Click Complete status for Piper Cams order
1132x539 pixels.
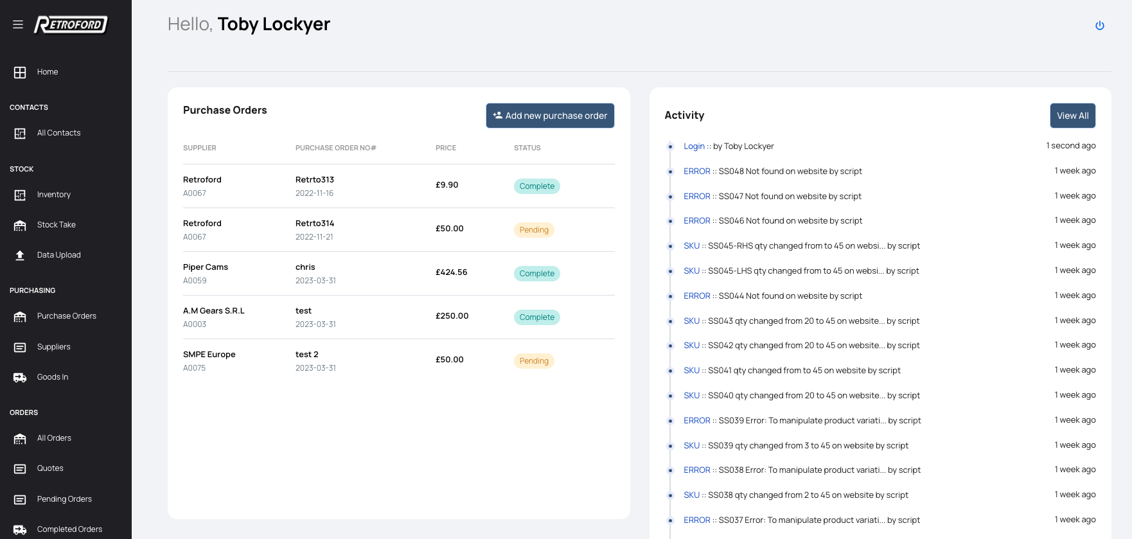(537, 274)
